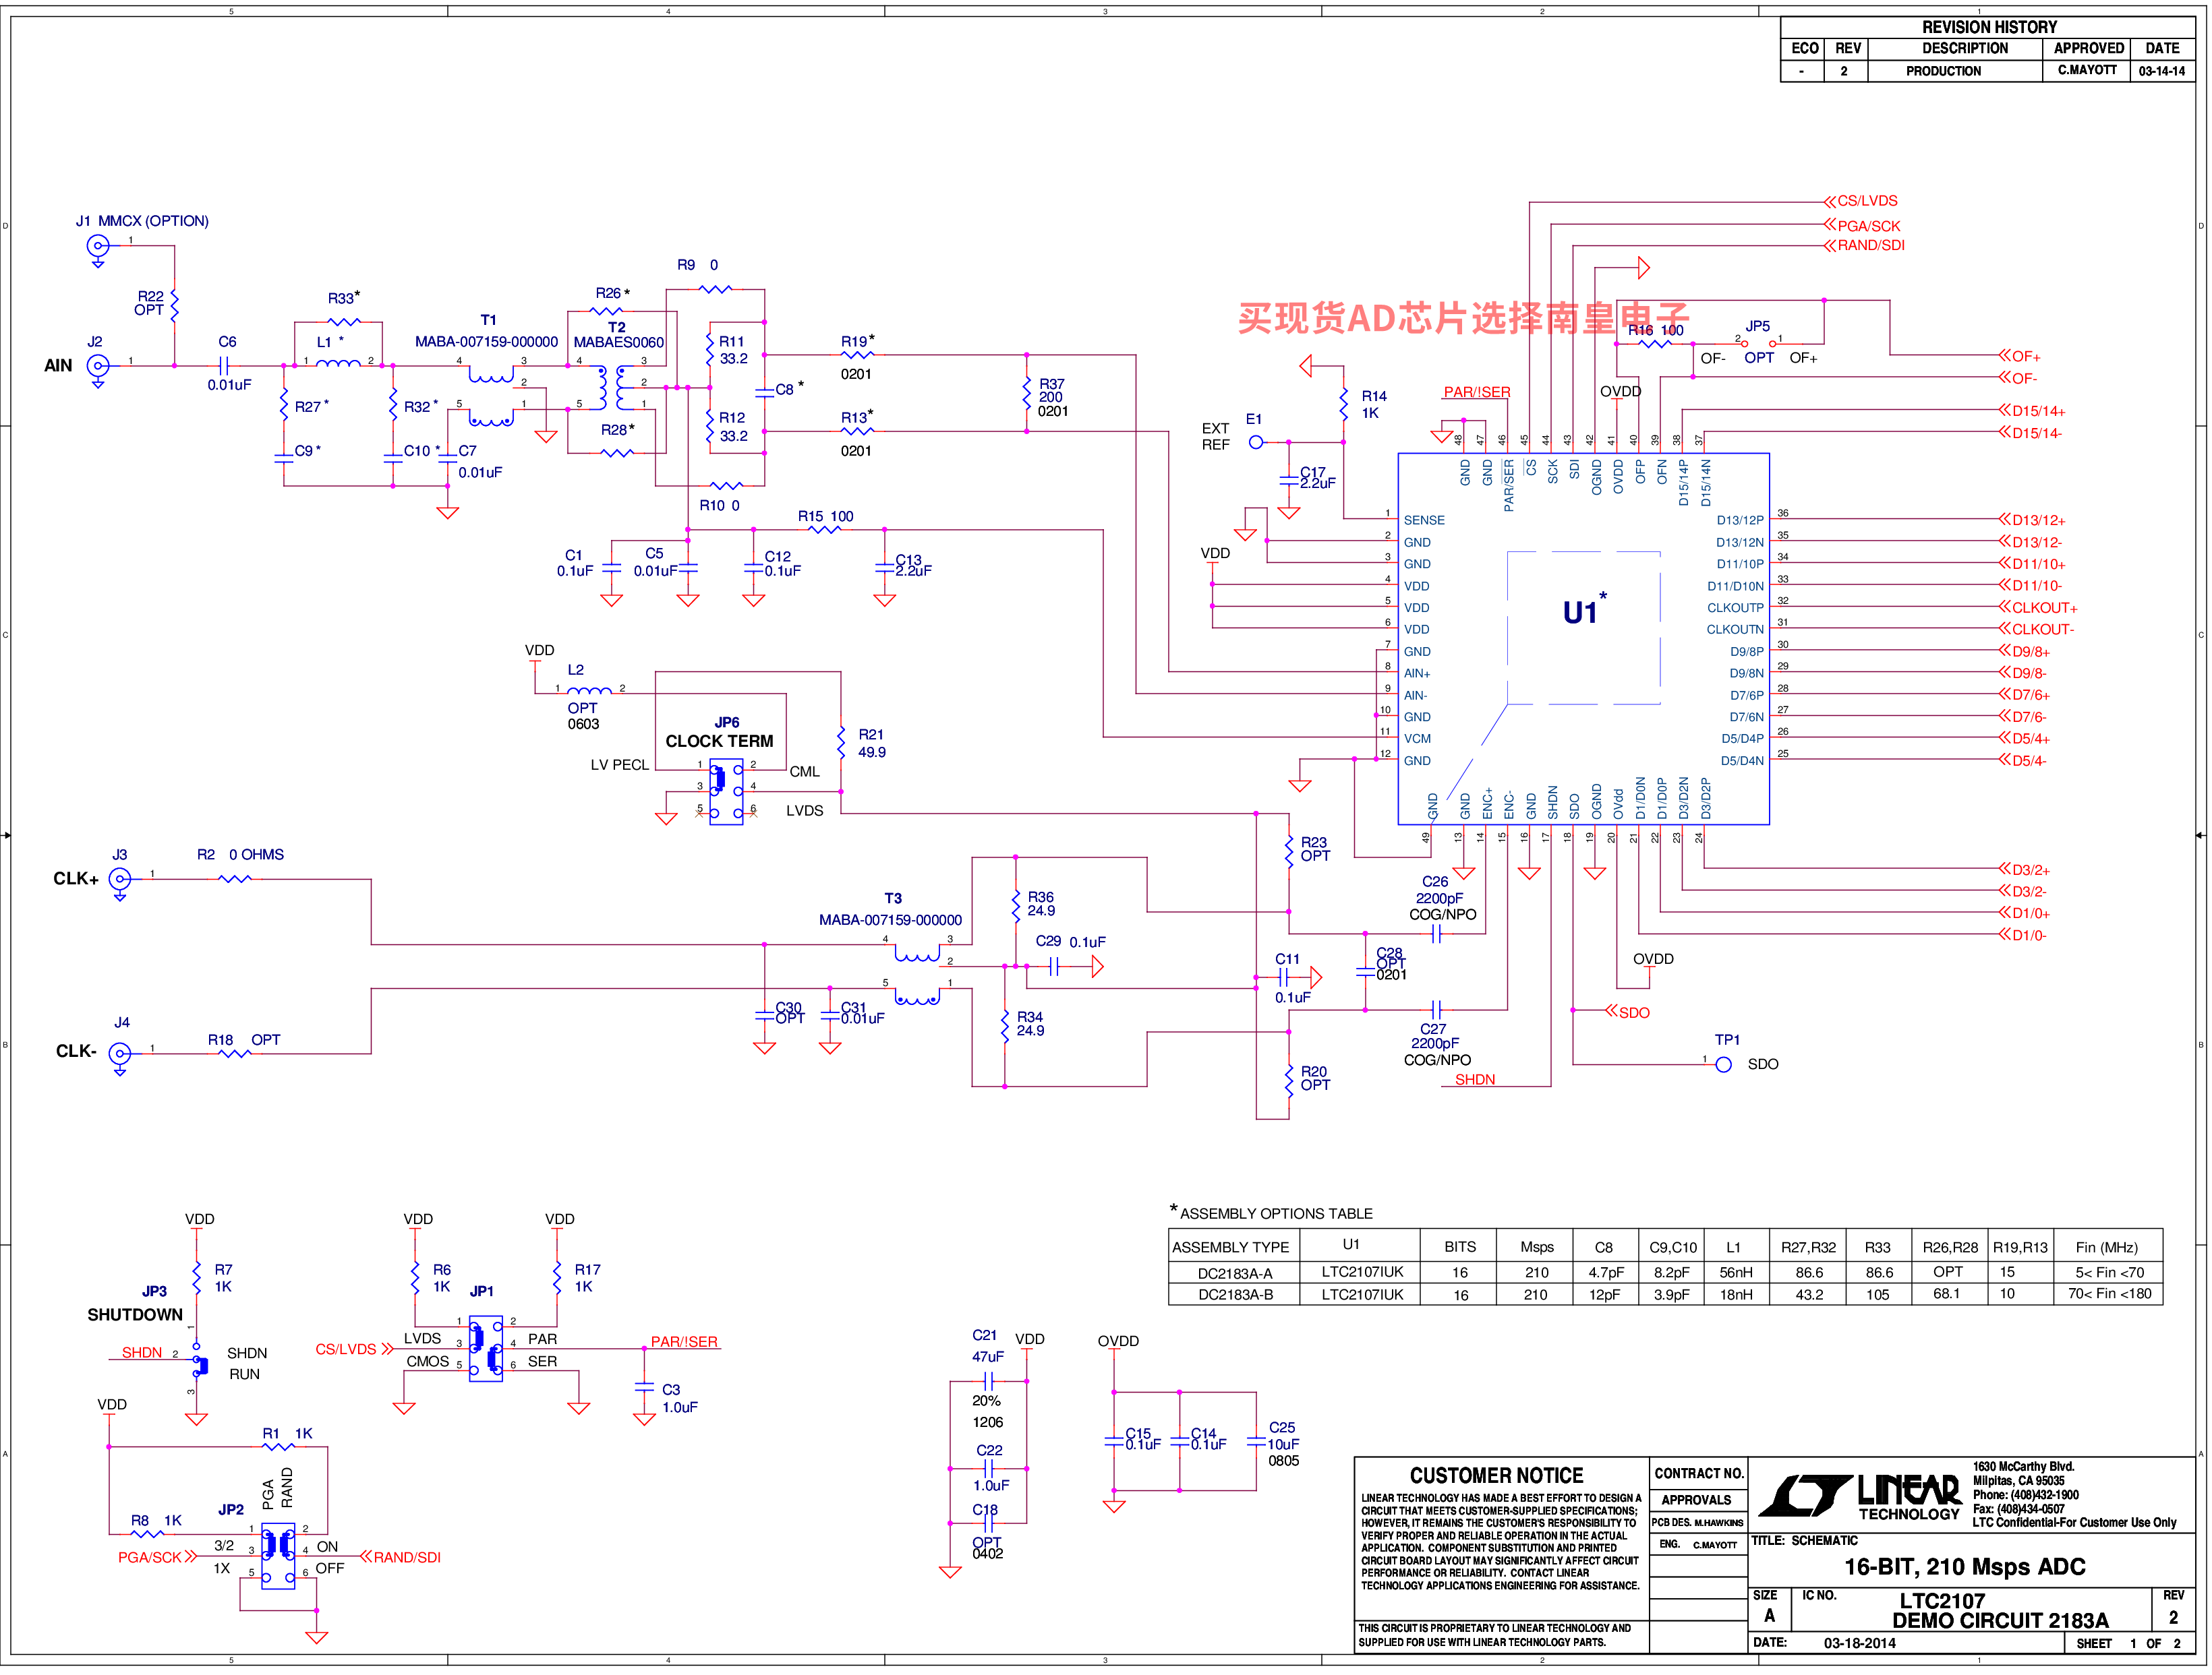Image resolution: width=2212 pixels, height=1675 pixels.
Task: Click the J3 CLK+ connector symbol
Action: [120, 880]
